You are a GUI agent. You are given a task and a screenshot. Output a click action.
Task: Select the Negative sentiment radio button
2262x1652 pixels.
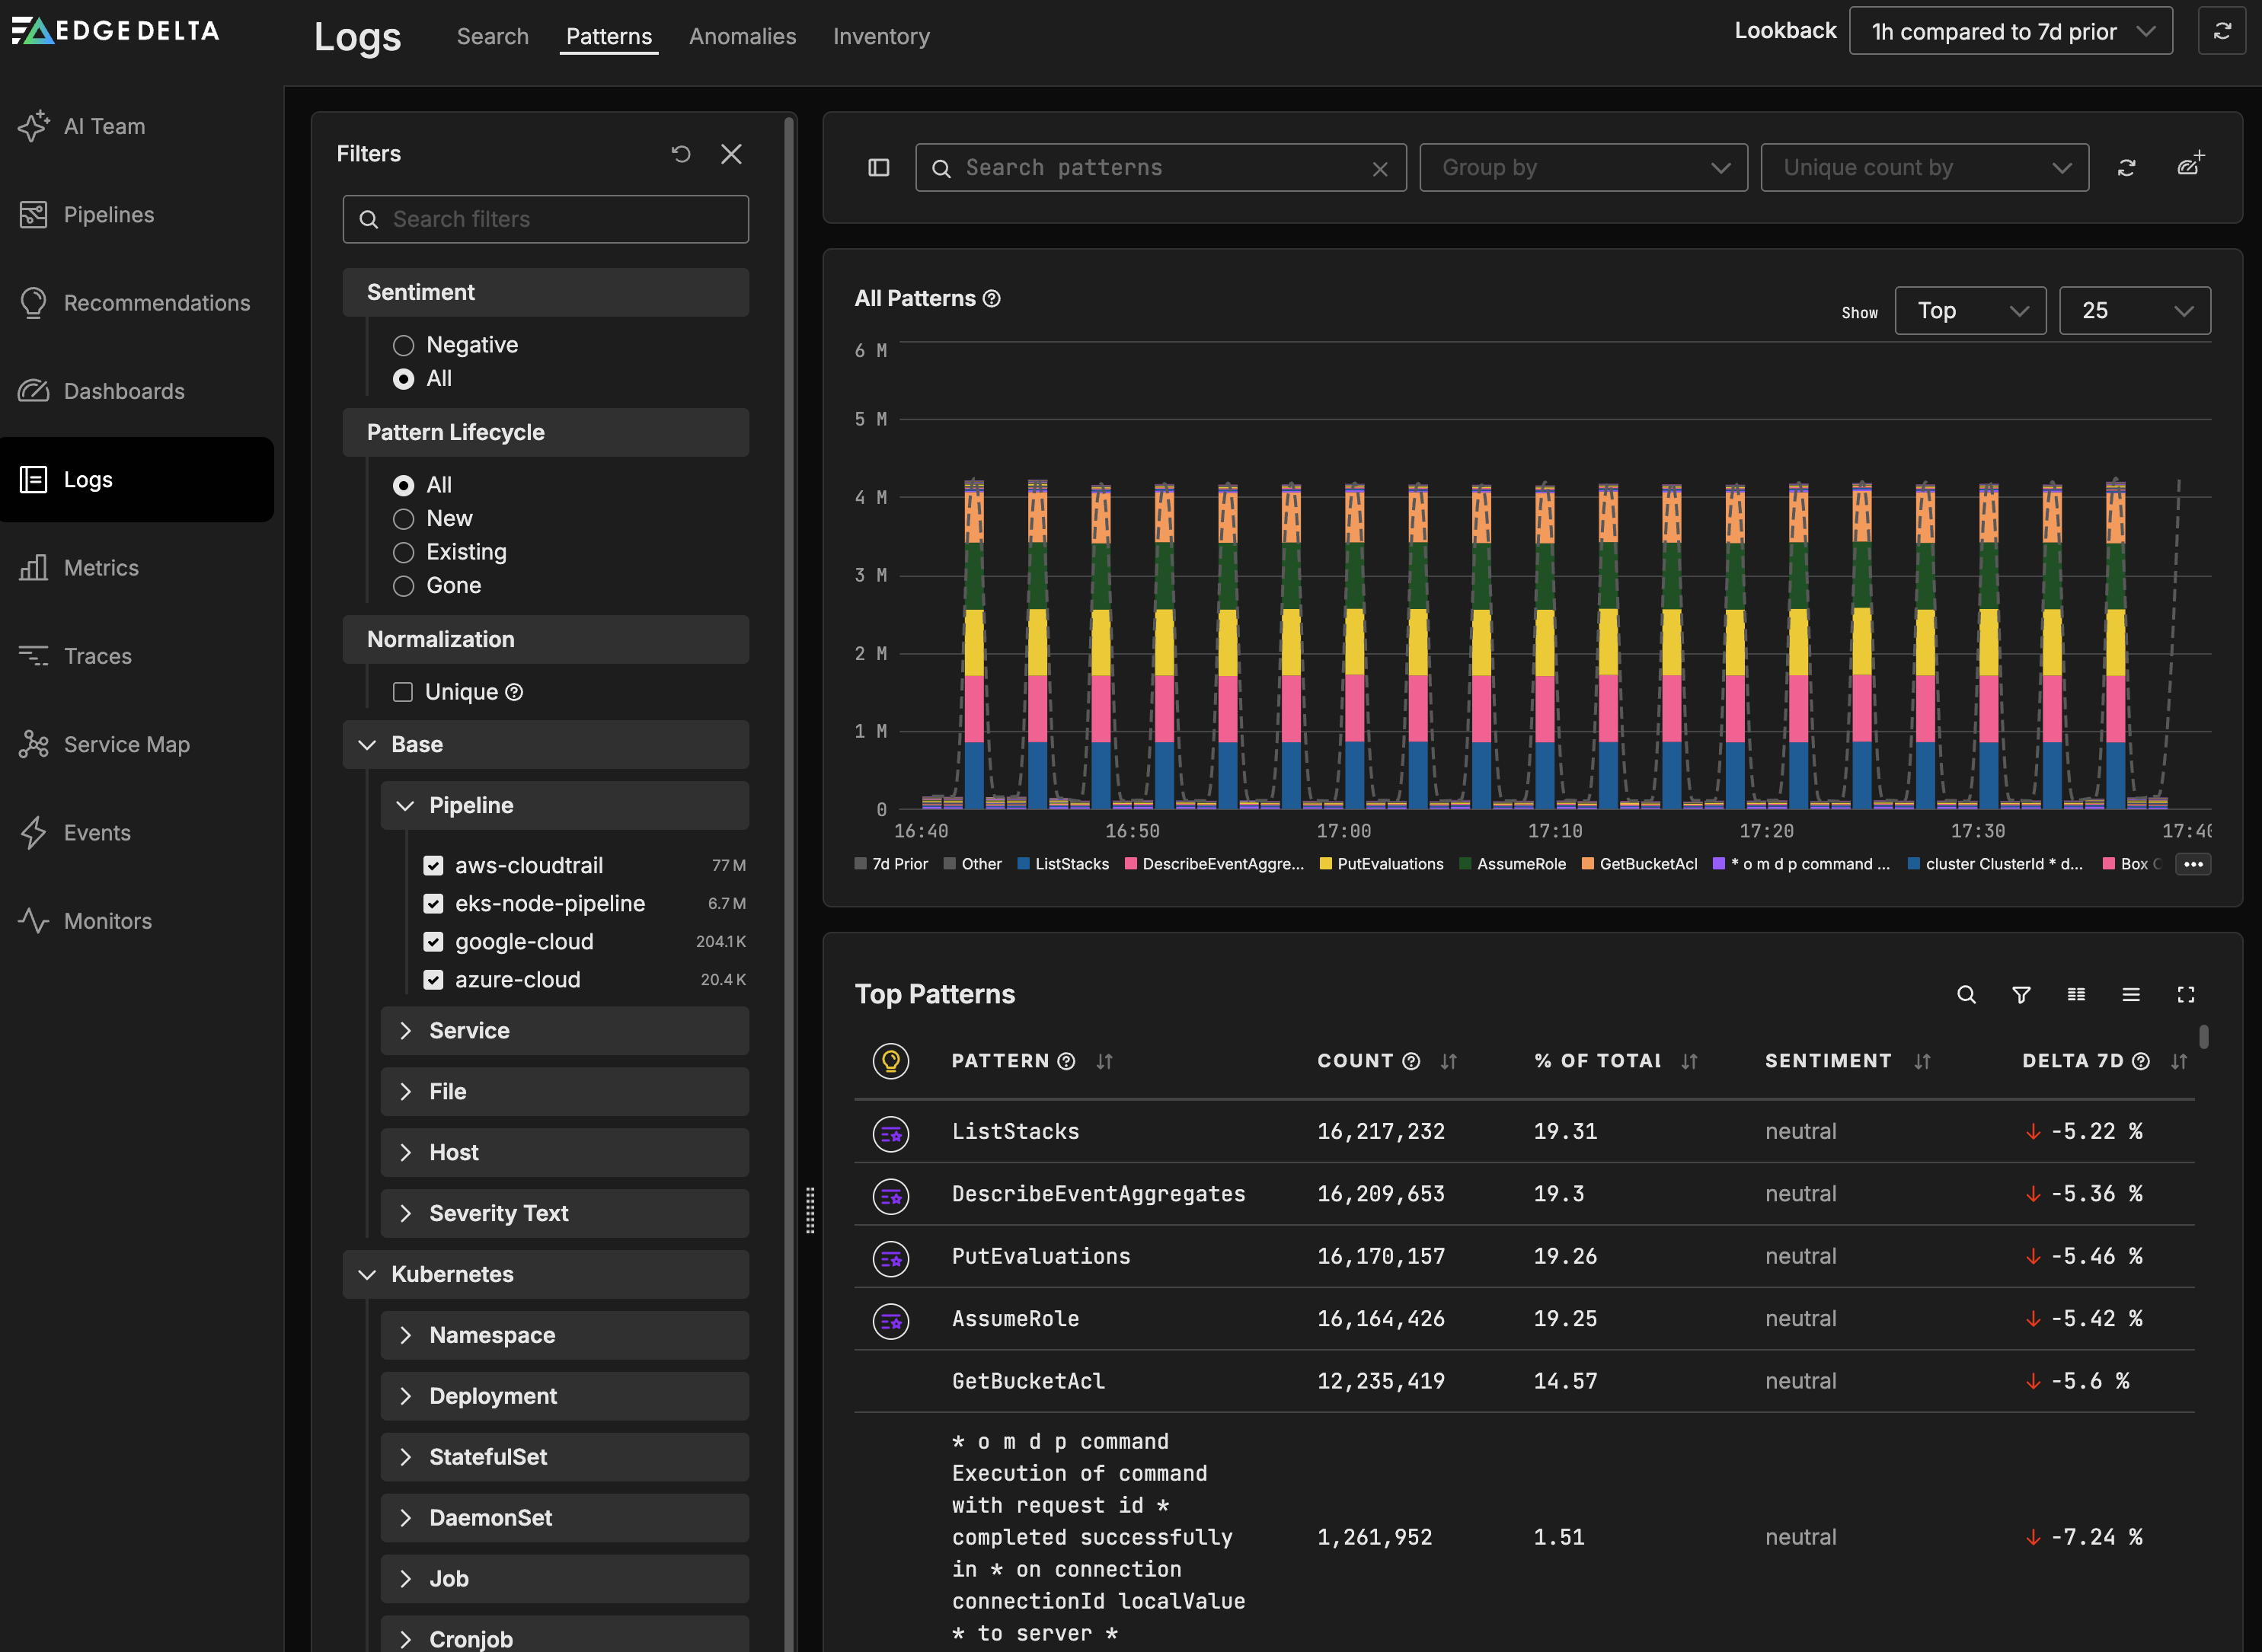coord(403,345)
